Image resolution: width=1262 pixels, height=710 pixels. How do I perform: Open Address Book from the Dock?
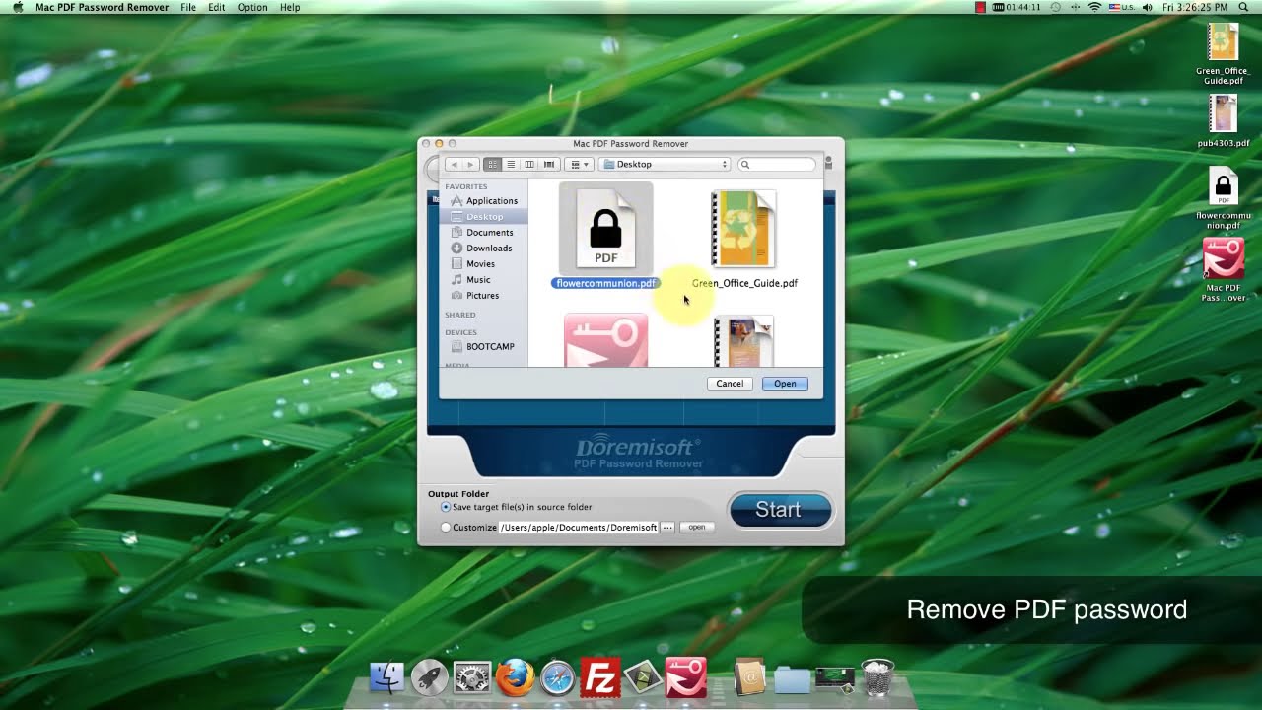tap(749, 677)
